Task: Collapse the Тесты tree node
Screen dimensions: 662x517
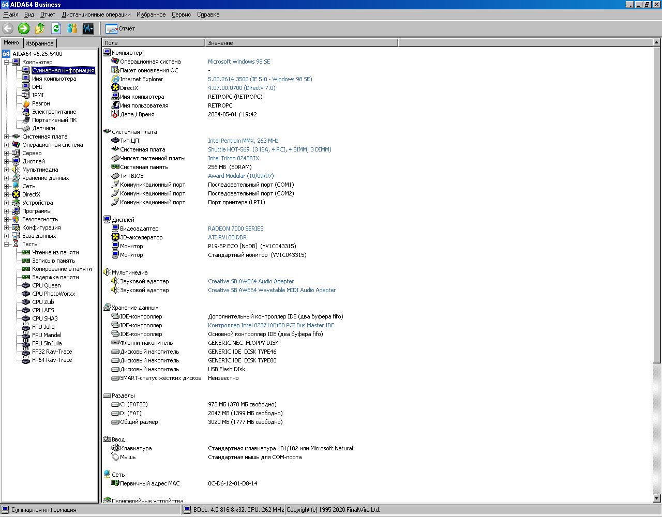Action: pos(6,244)
